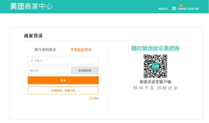The image size is (209, 123).
Task: Click the 轻松开店 招财进宝 slogan
Action: coord(155,88)
